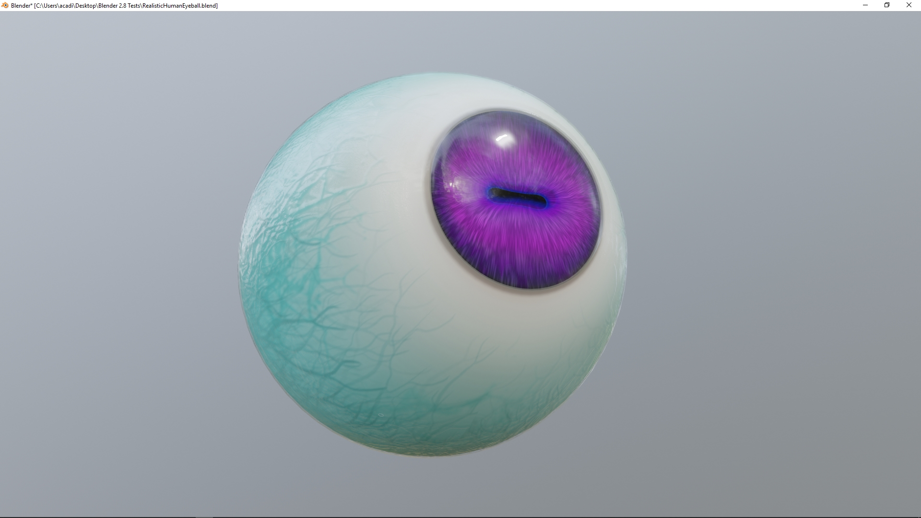Viewport: 921px width, 518px height.
Task: Click the Blender logo icon in title bar
Action: 5,5
